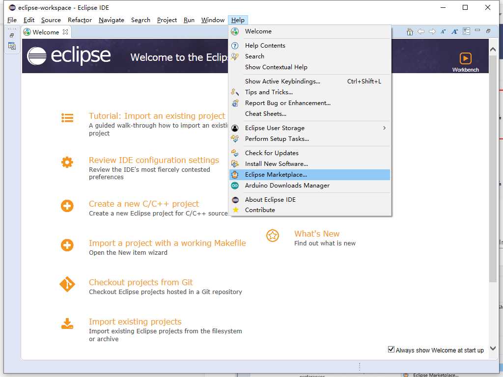Expand the Eclipse User Storage submenu arrow
The width and height of the screenshot is (503, 377).
click(384, 128)
